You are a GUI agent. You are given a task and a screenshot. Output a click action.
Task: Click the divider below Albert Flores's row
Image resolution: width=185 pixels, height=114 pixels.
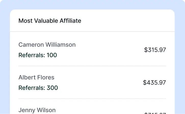pos(92,99)
